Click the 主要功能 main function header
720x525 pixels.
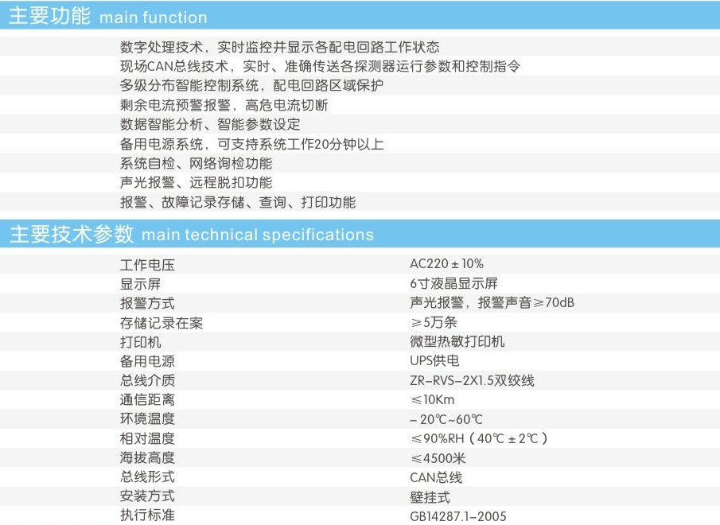[x=108, y=16]
